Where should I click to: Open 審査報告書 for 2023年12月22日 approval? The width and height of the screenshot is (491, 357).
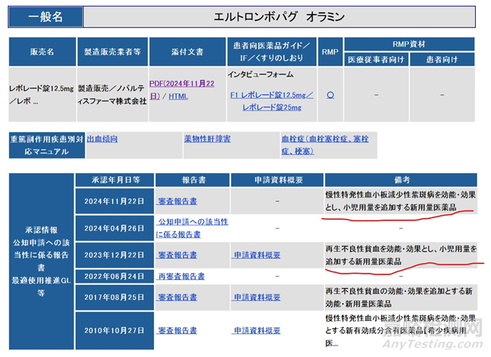click(178, 255)
